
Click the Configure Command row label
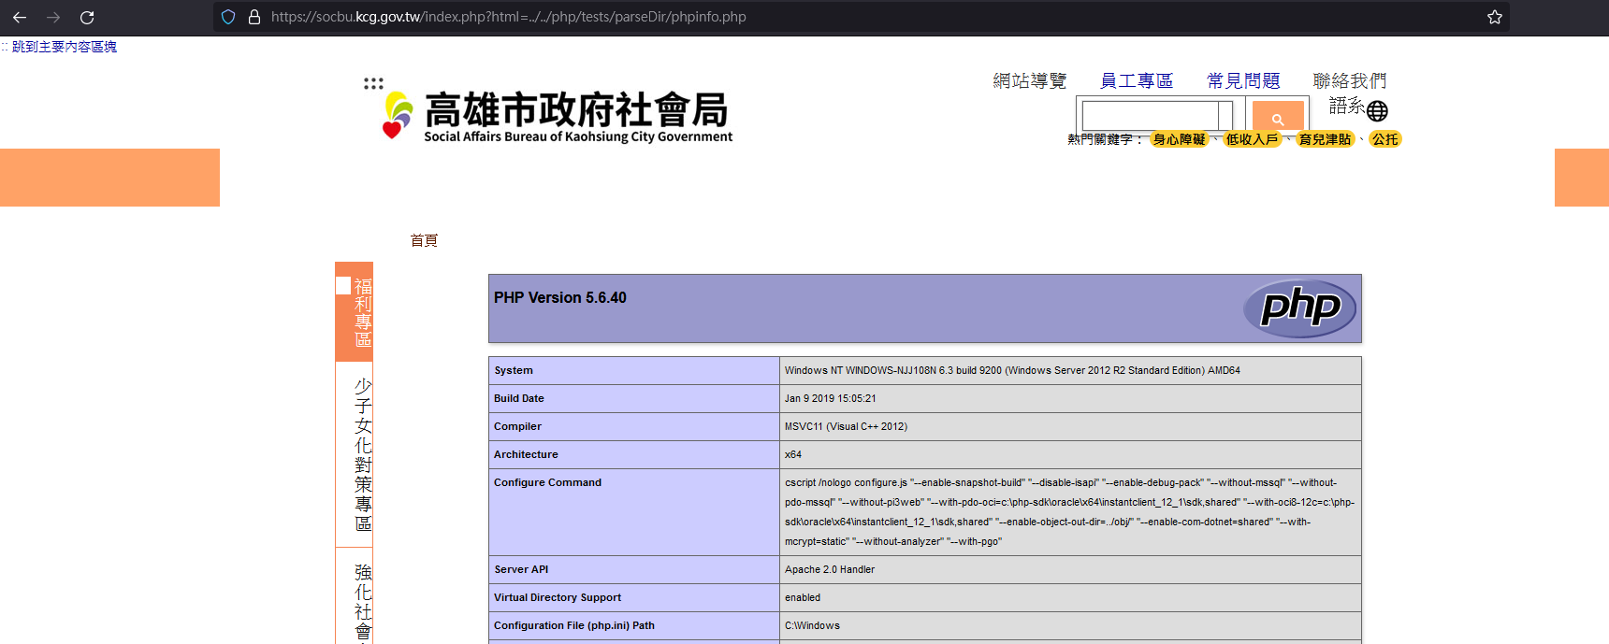point(547,482)
